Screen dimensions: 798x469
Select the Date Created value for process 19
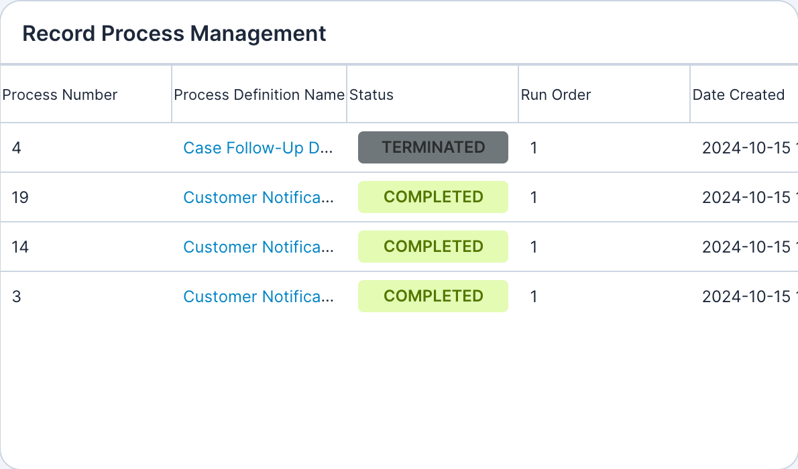click(x=744, y=197)
